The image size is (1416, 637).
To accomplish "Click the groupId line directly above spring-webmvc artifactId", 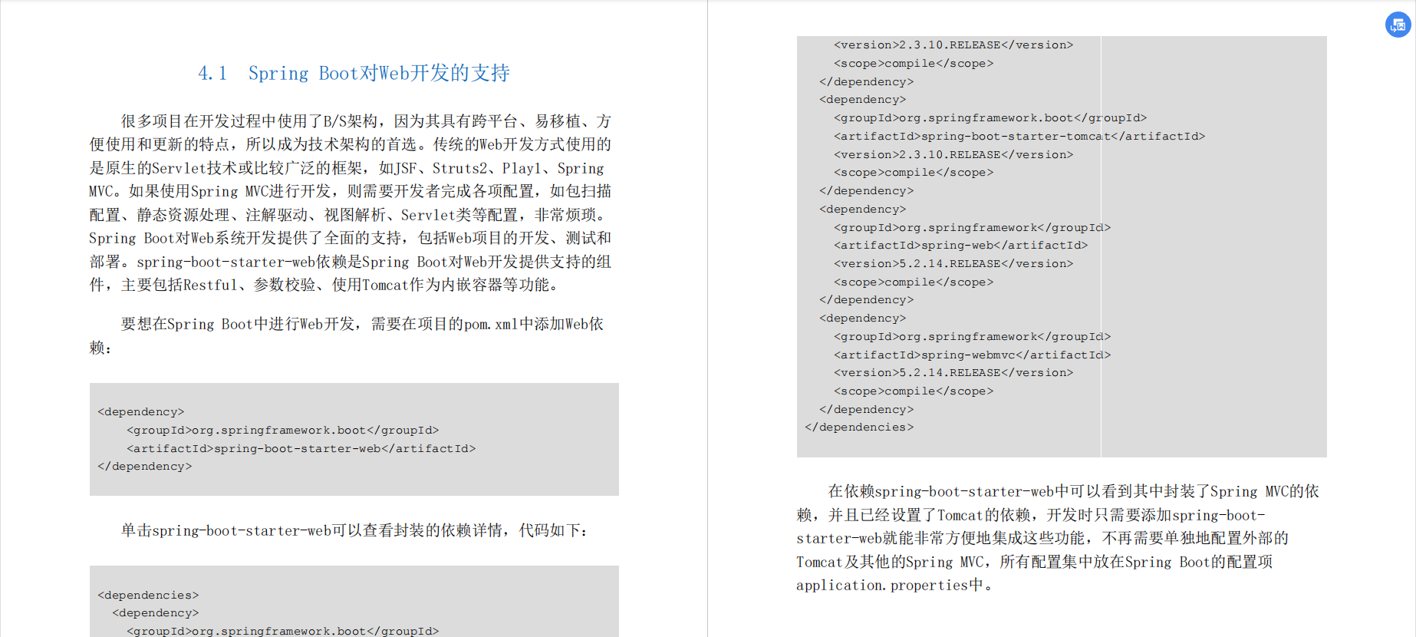I will (972, 336).
